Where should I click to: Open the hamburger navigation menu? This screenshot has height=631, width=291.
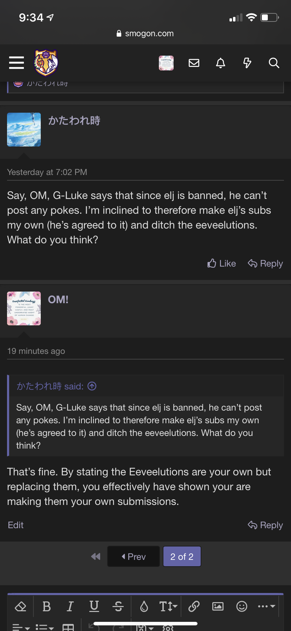[17, 63]
